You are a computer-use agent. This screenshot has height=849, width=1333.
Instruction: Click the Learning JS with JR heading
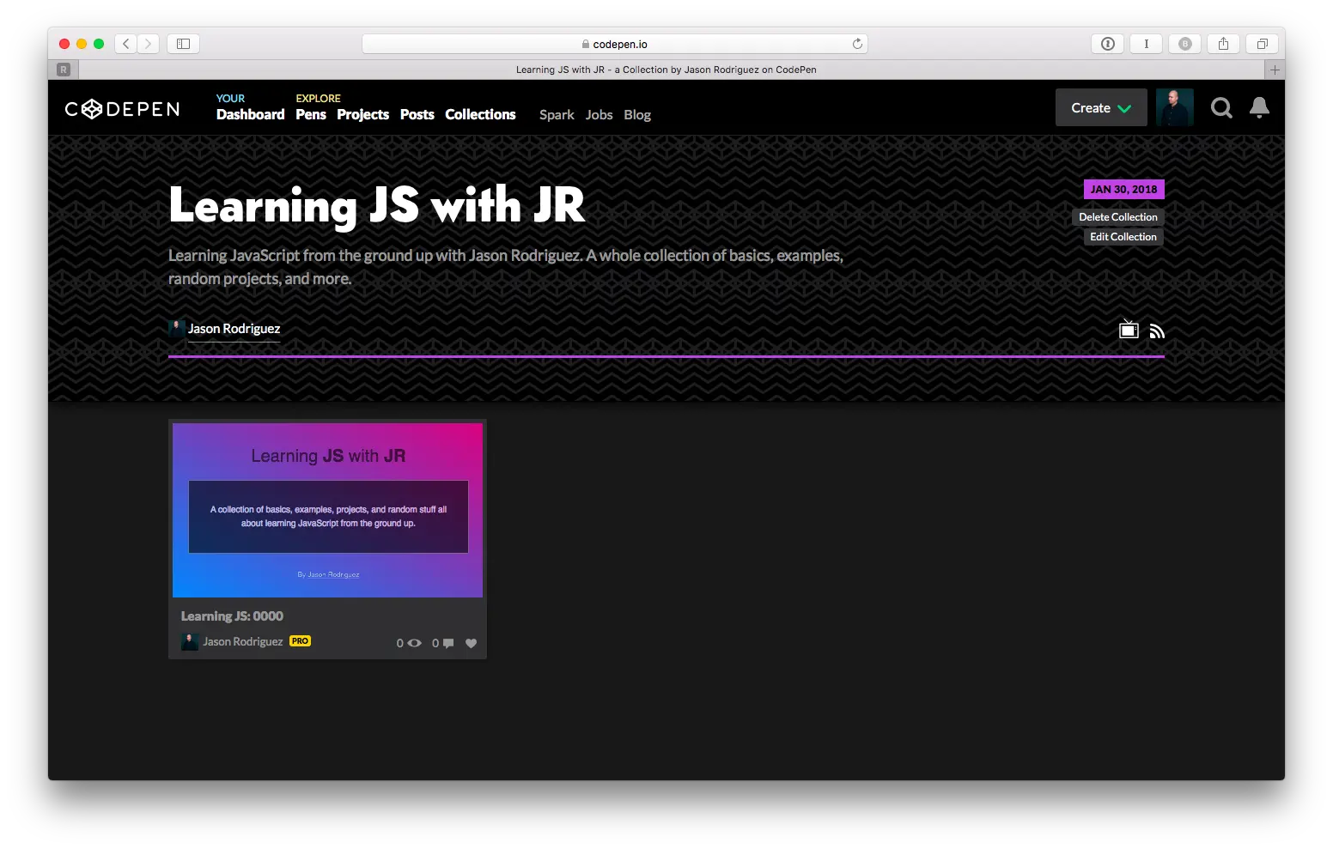point(377,206)
